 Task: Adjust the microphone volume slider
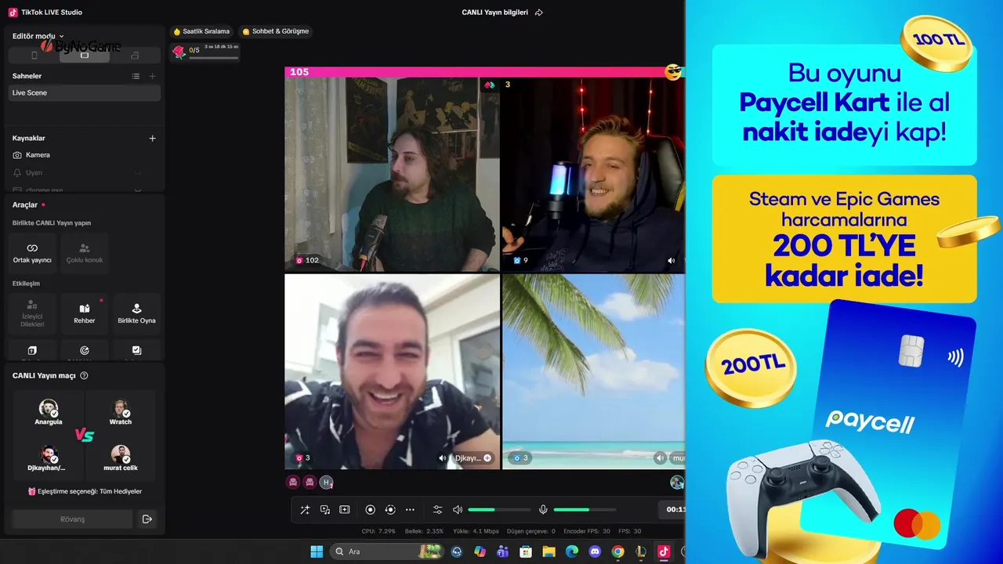(585, 510)
